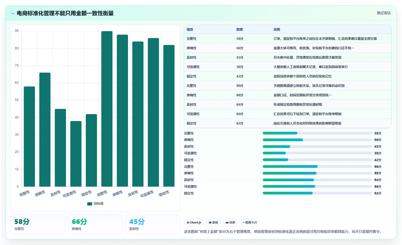Select the progress bar labeled 84分
This screenshot has width=402, height=245.
tap(317, 180)
